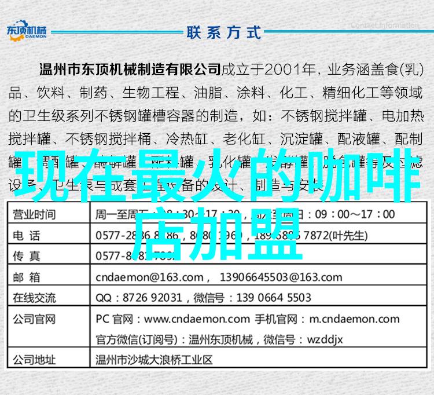Click the overlay text 现在最火的咖啡

click(217, 175)
